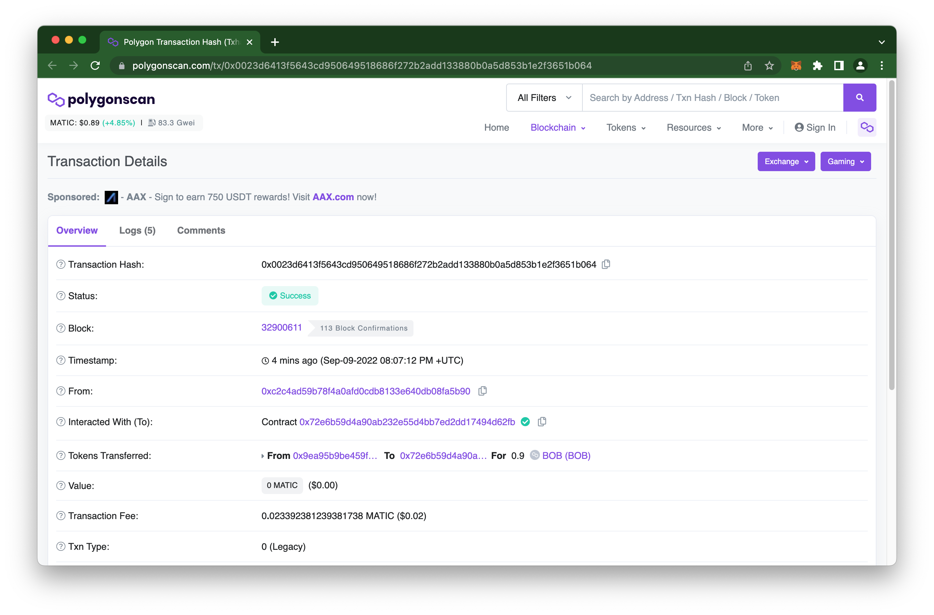The width and height of the screenshot is (934, 615).
Task: Click the page vertical scrollbar
Action: [892, 235]
